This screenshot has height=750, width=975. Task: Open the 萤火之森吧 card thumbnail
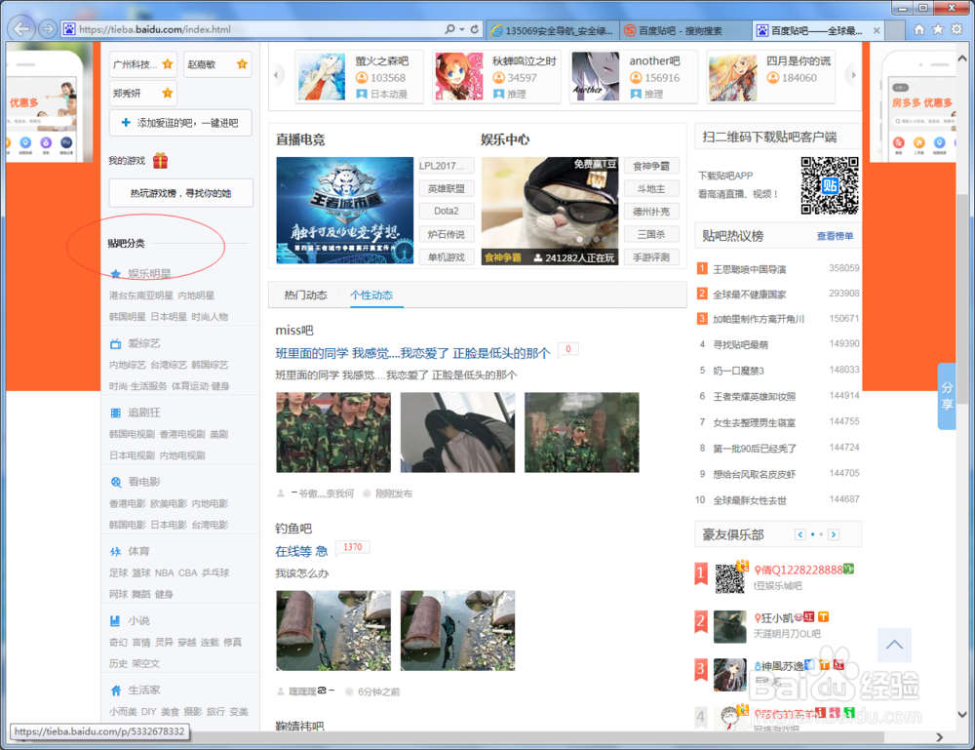point(322,76)
